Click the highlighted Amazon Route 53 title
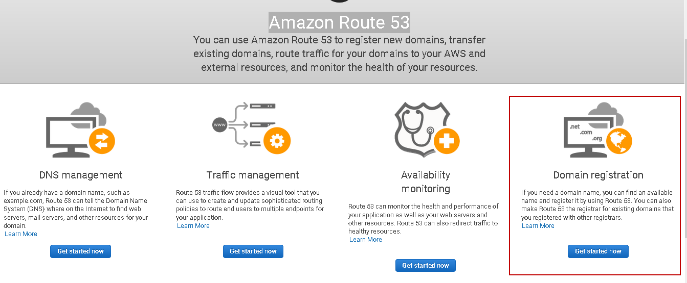687x283 pixels. pyautogui.click(x=339, y=22)
